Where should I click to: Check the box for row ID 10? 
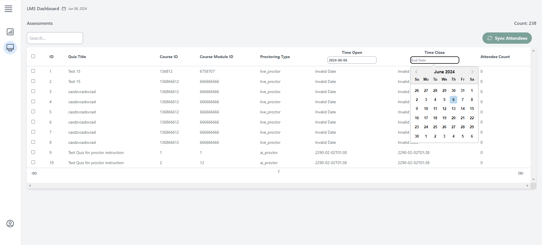(x=33, y=162)
